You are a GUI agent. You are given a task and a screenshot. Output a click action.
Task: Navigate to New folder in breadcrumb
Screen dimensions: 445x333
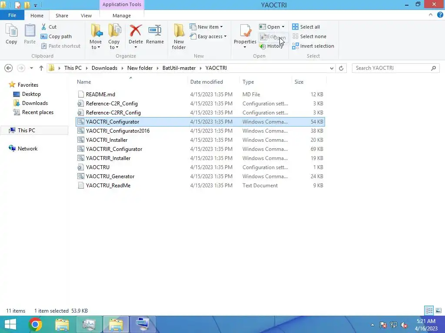[x=139, y=68]
